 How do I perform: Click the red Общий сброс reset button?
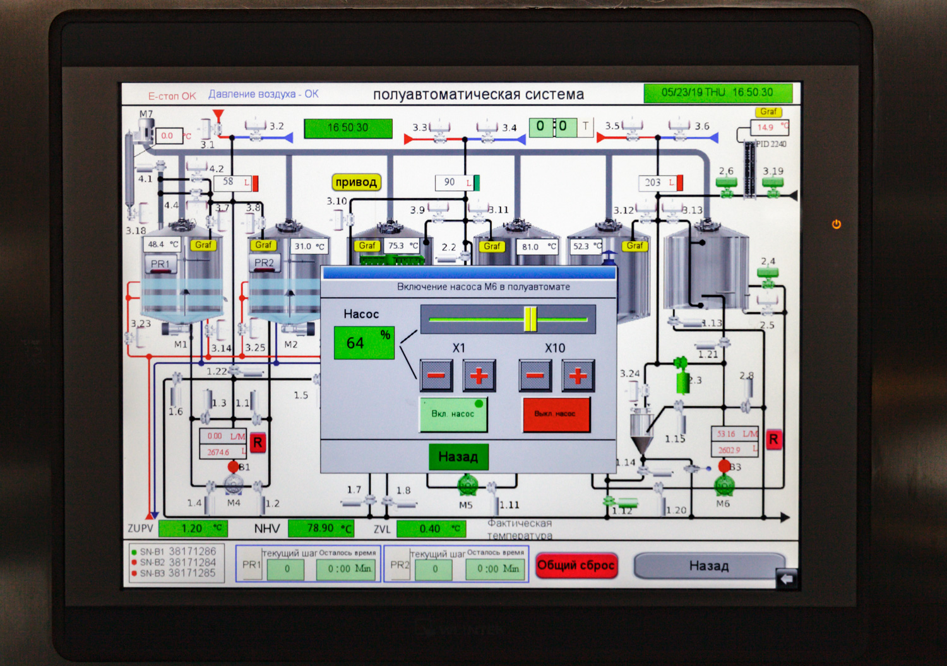pos(576,565)
